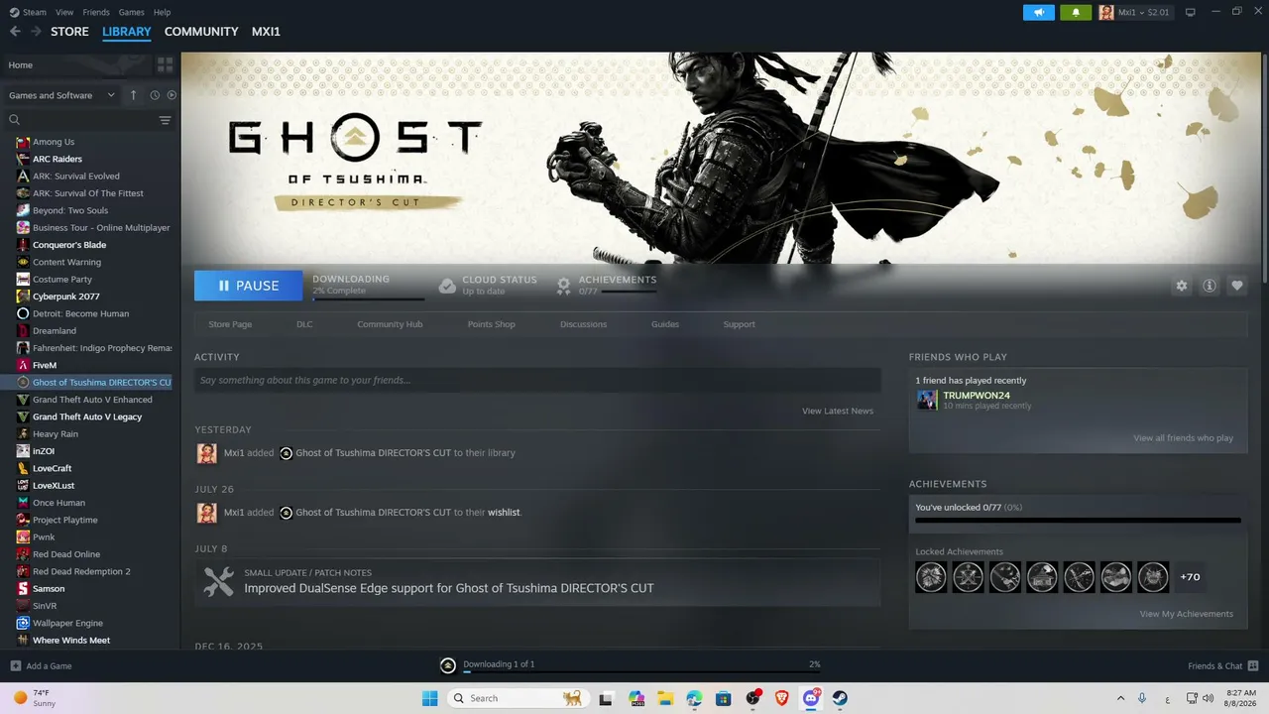Click View all friends who play
1269x714 pixels.
[1184, 438]
